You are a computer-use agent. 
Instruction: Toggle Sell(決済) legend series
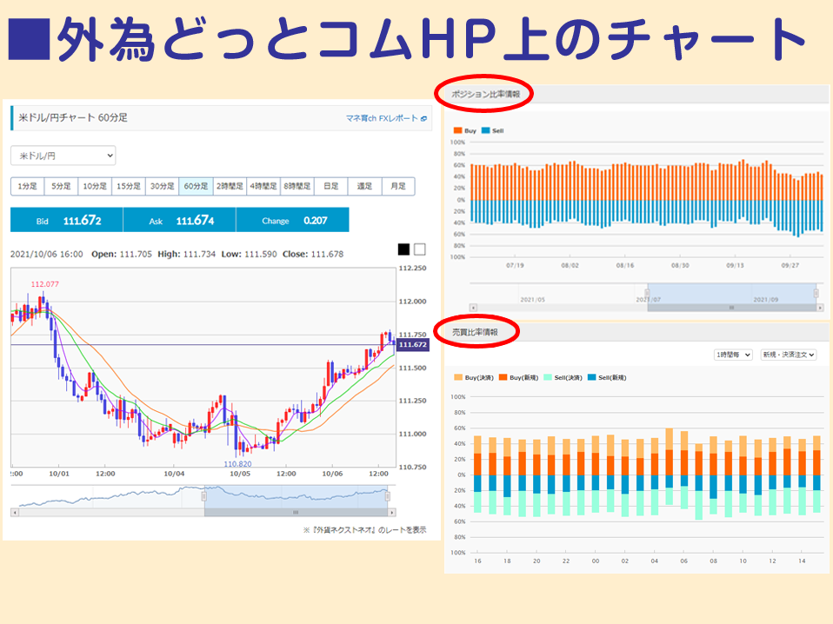coord(563,377)
